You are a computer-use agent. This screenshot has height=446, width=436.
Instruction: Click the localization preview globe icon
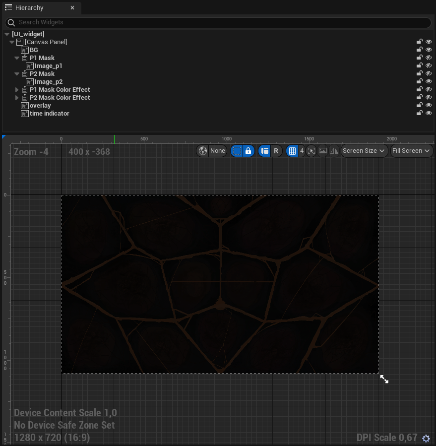(x=203, y=151)
